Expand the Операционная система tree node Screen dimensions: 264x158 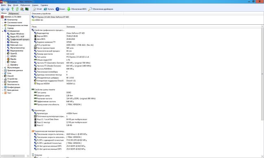pyautogui.click(x=2, y=26)
